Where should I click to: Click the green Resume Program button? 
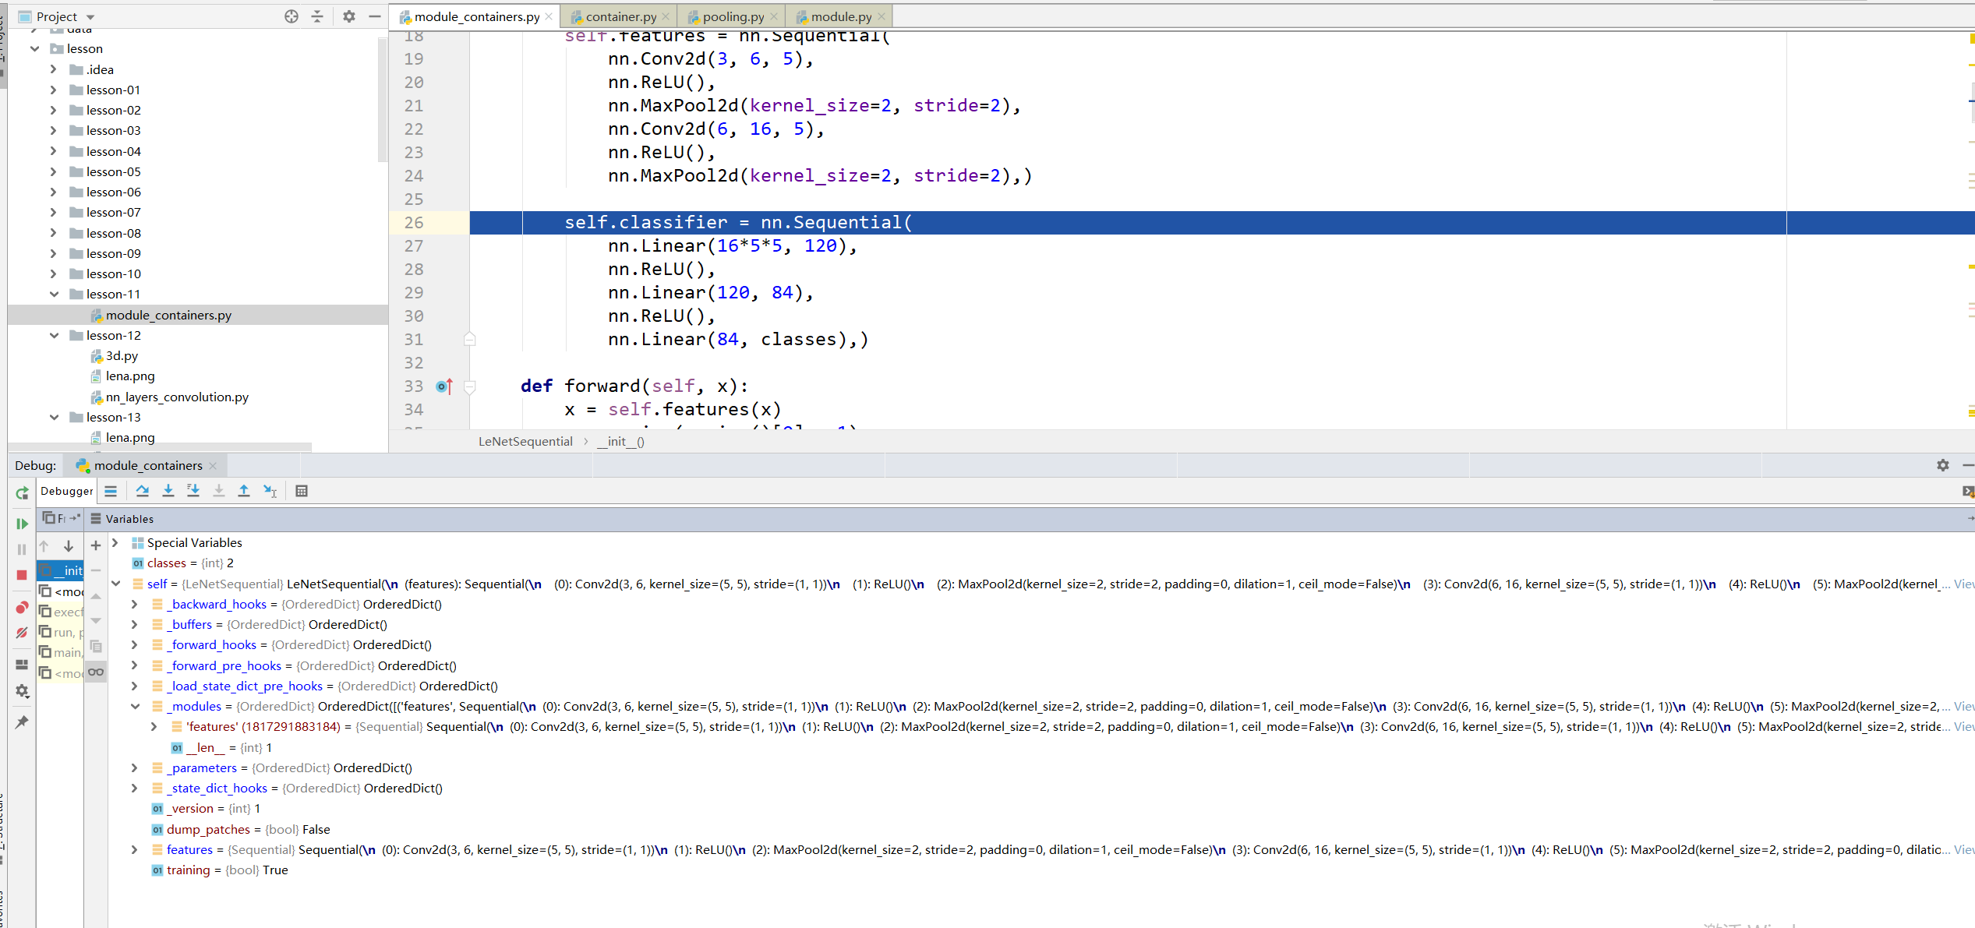pos(22,524)
